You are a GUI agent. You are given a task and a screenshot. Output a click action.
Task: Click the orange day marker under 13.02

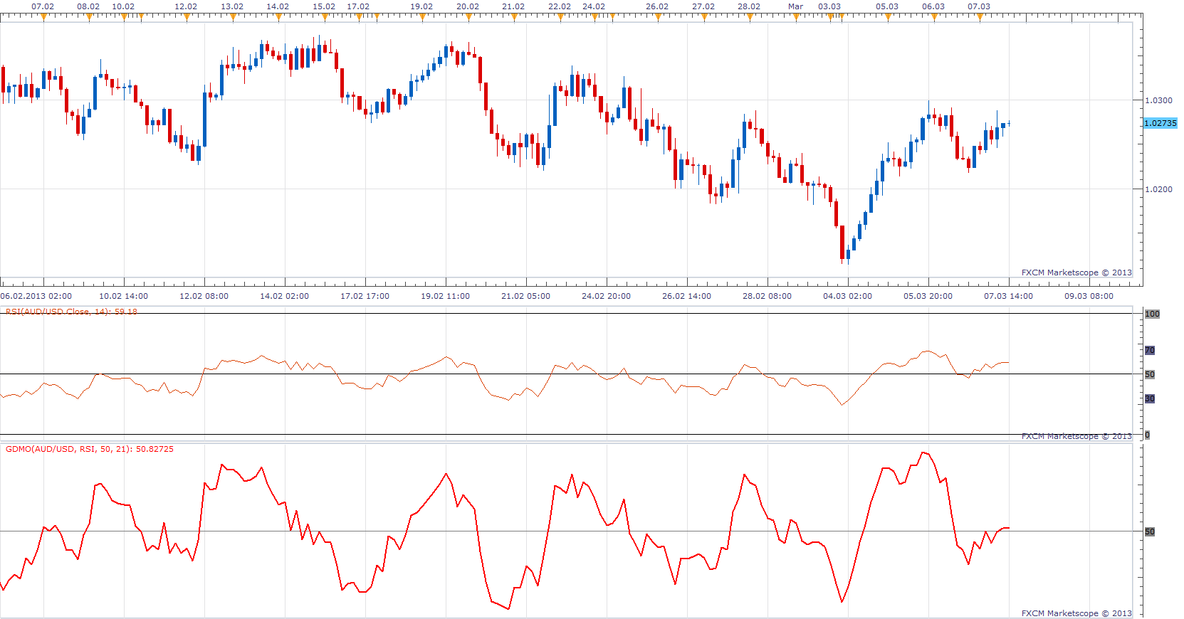[233, 18]
